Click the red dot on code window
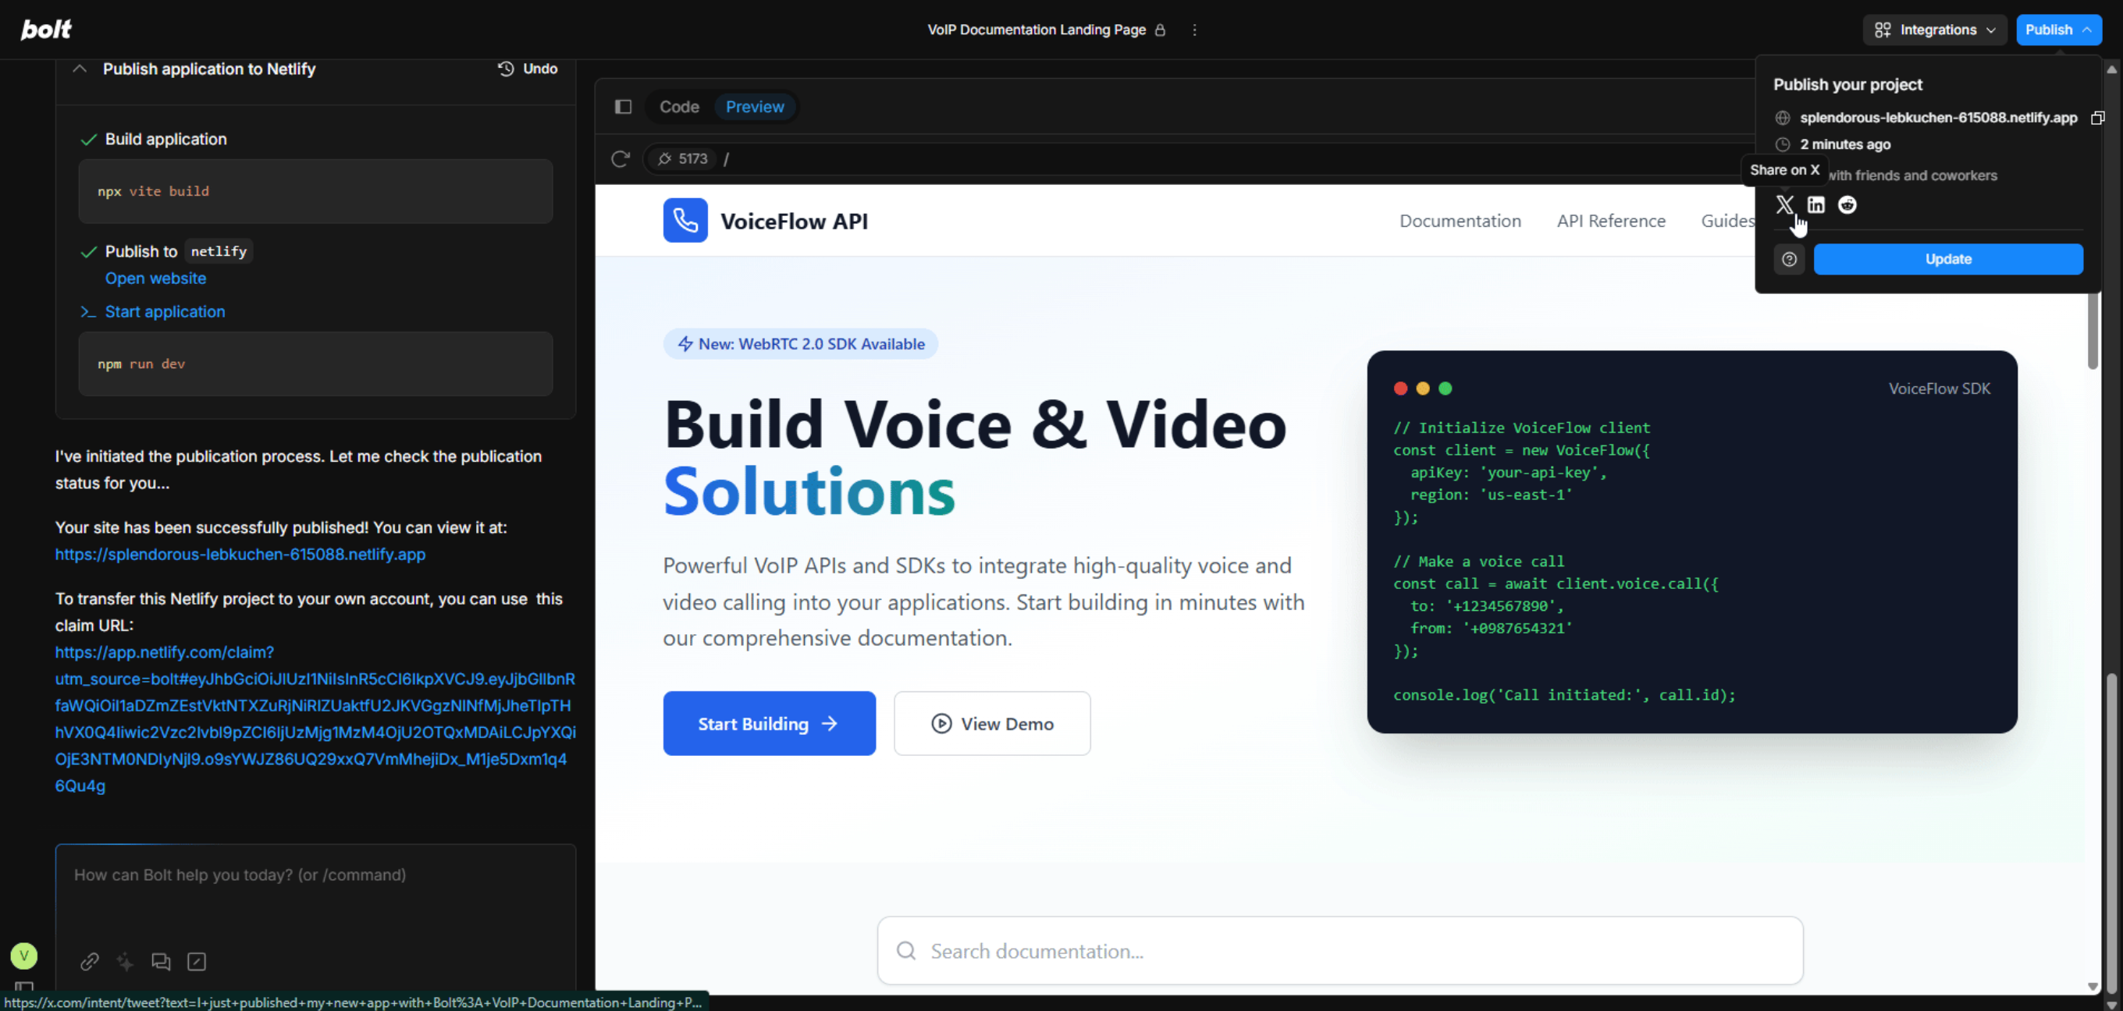This screenshot has width=2123, height=1011. pos(1400,388)
